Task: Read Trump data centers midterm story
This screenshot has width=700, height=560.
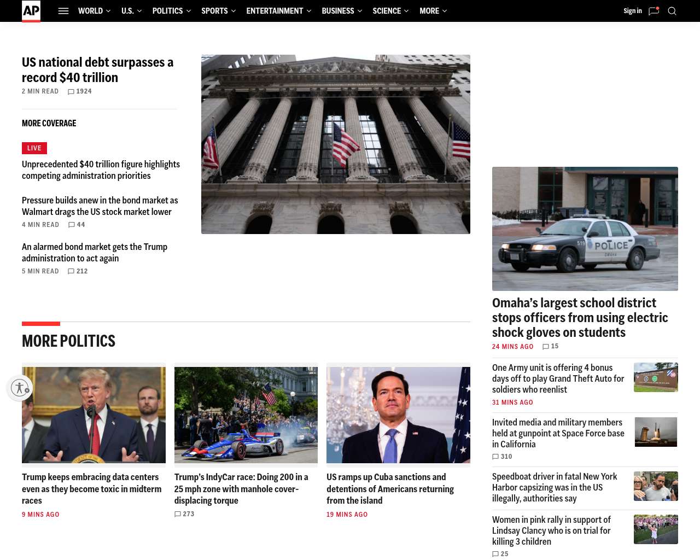Action: (x=92, y=489)
